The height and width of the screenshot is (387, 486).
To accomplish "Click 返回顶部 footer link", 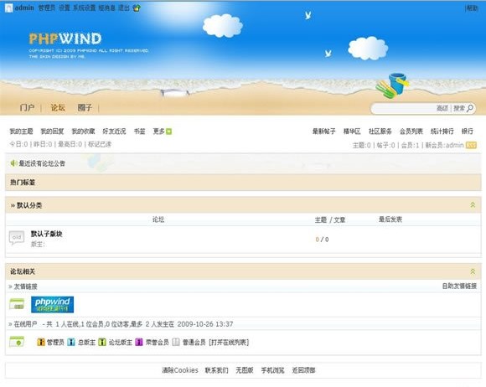I will (x=303, y=370).
